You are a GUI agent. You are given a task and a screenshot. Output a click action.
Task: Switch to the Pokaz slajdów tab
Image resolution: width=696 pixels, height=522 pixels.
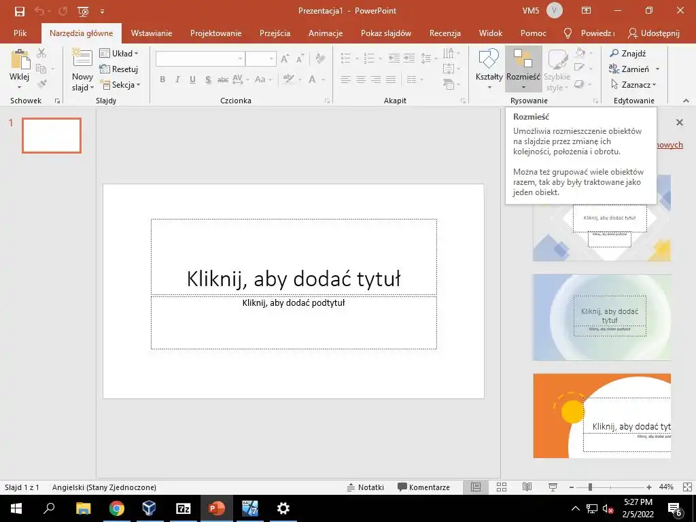point(386,33)
